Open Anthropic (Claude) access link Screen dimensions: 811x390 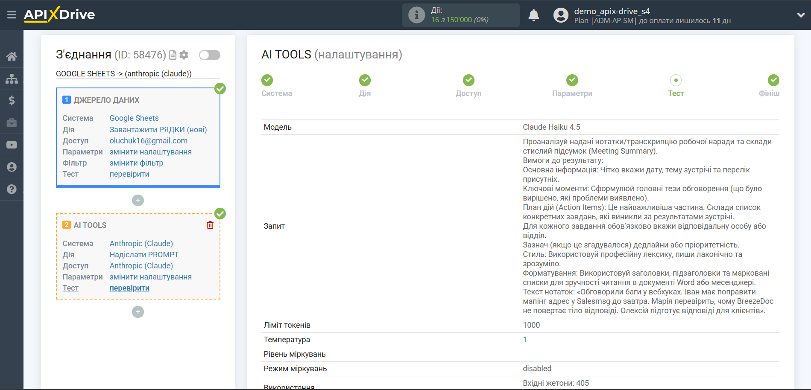141,265
